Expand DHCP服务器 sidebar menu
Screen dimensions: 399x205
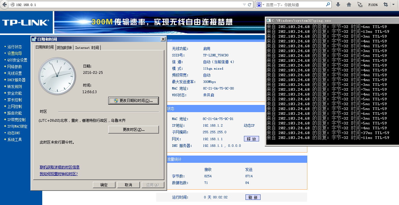point(16,80)
